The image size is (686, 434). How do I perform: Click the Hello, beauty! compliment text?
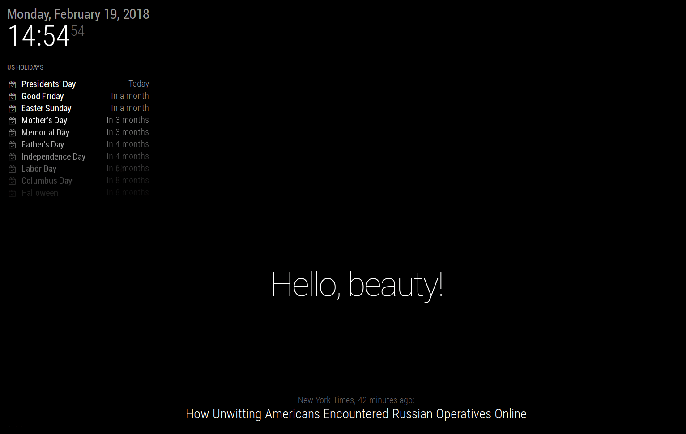(357, 284)
